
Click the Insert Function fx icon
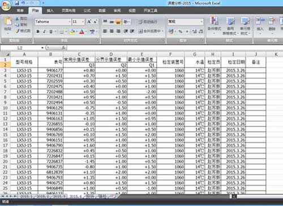tap(63, 48)
